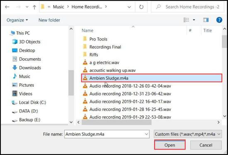
Task: Change view layout icon
Action: [x=186, y=20]
